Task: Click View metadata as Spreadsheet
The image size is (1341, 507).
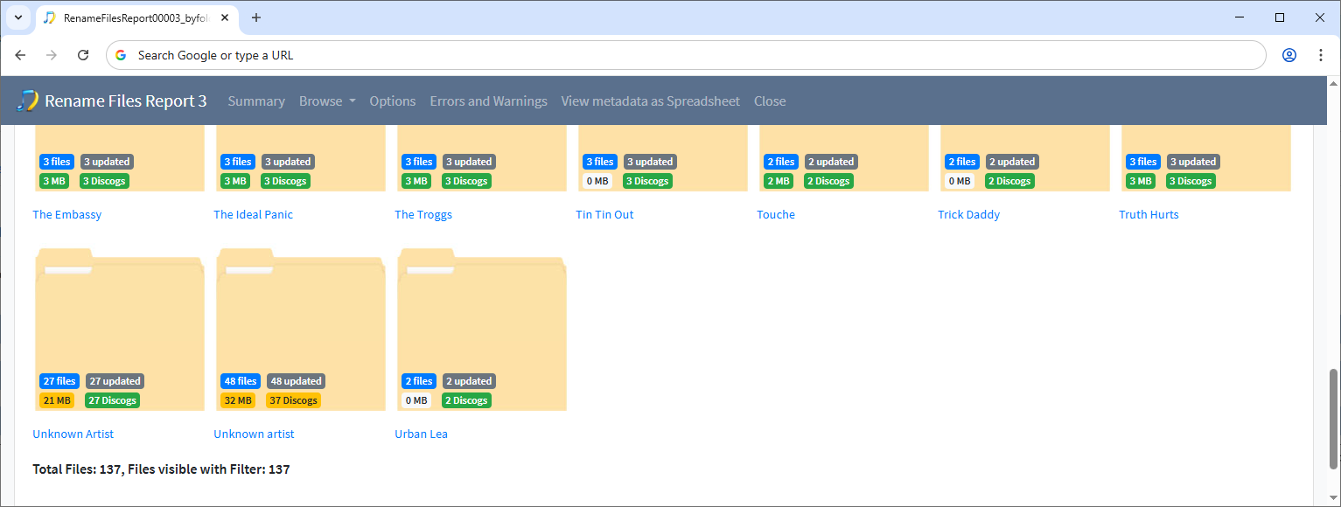Action: coord(651,101)
